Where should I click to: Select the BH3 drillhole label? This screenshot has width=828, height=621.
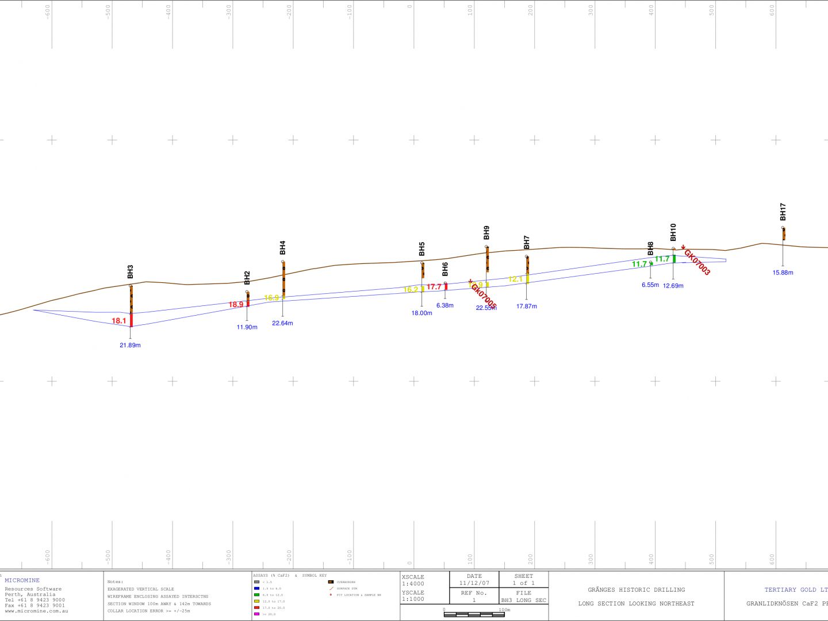coord(131,272)
